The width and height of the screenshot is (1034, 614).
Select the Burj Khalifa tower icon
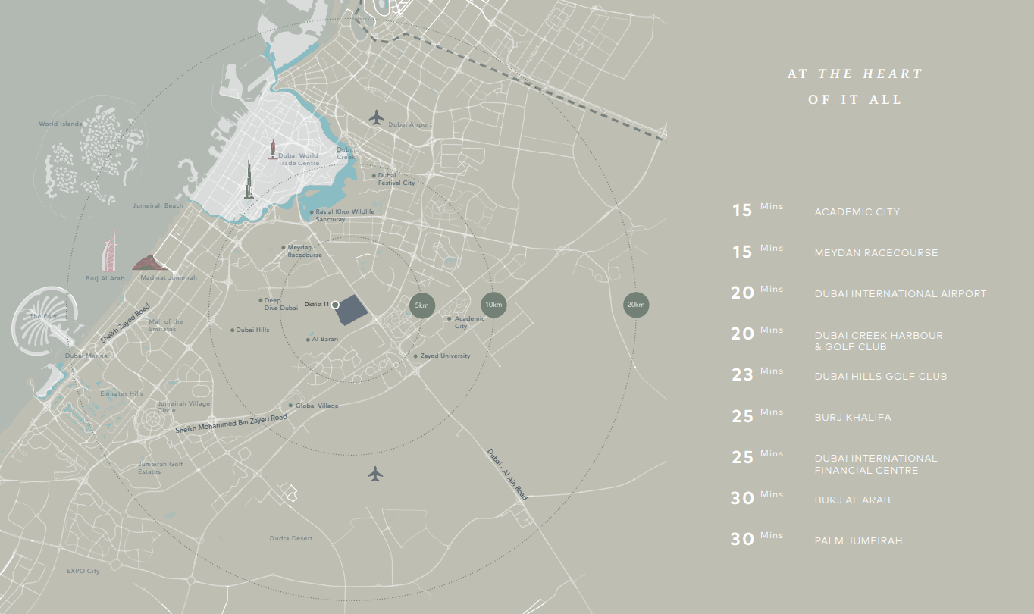(249, 176)
